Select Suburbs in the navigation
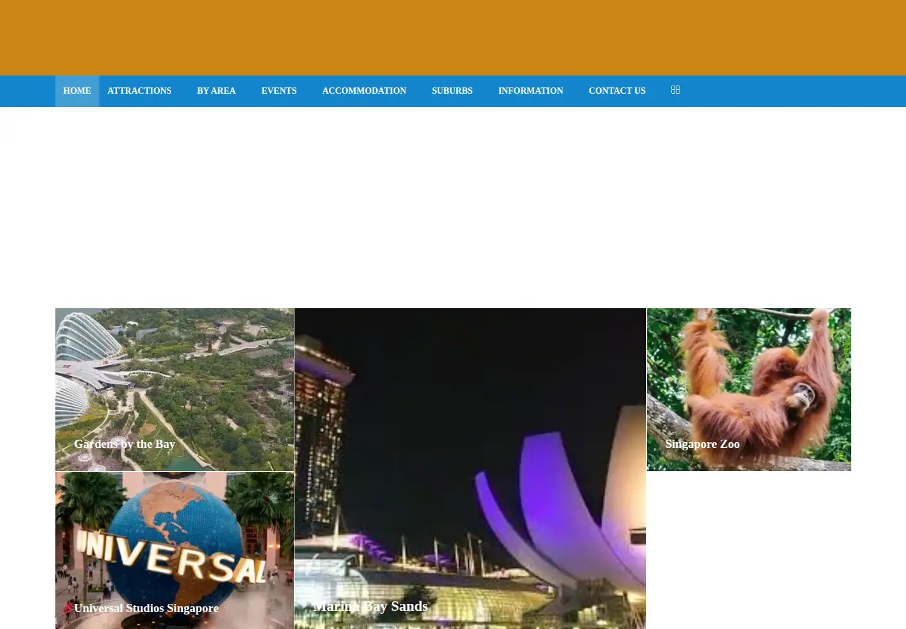The image size is (906, 629). click(x=452, y=91)
